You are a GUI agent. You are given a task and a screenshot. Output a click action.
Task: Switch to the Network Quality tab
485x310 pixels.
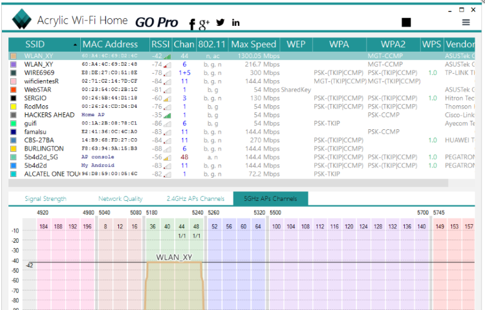tap(121, 198)
